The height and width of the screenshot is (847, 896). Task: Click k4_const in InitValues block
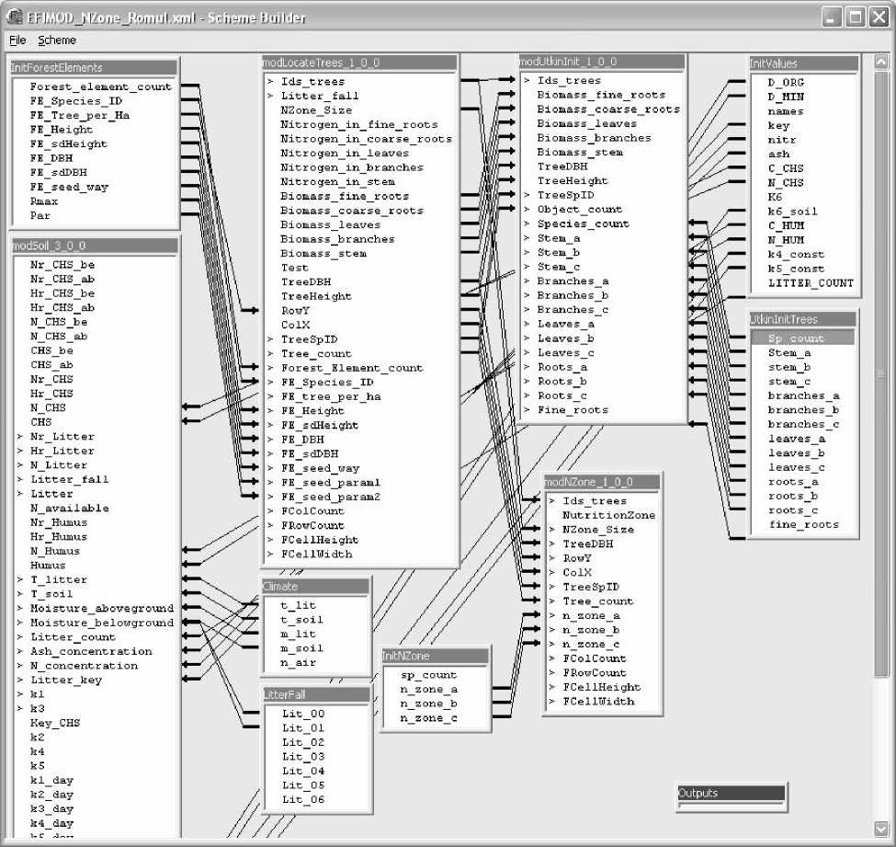tap(796, 254)
